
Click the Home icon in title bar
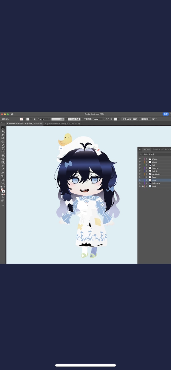[12, 114]
